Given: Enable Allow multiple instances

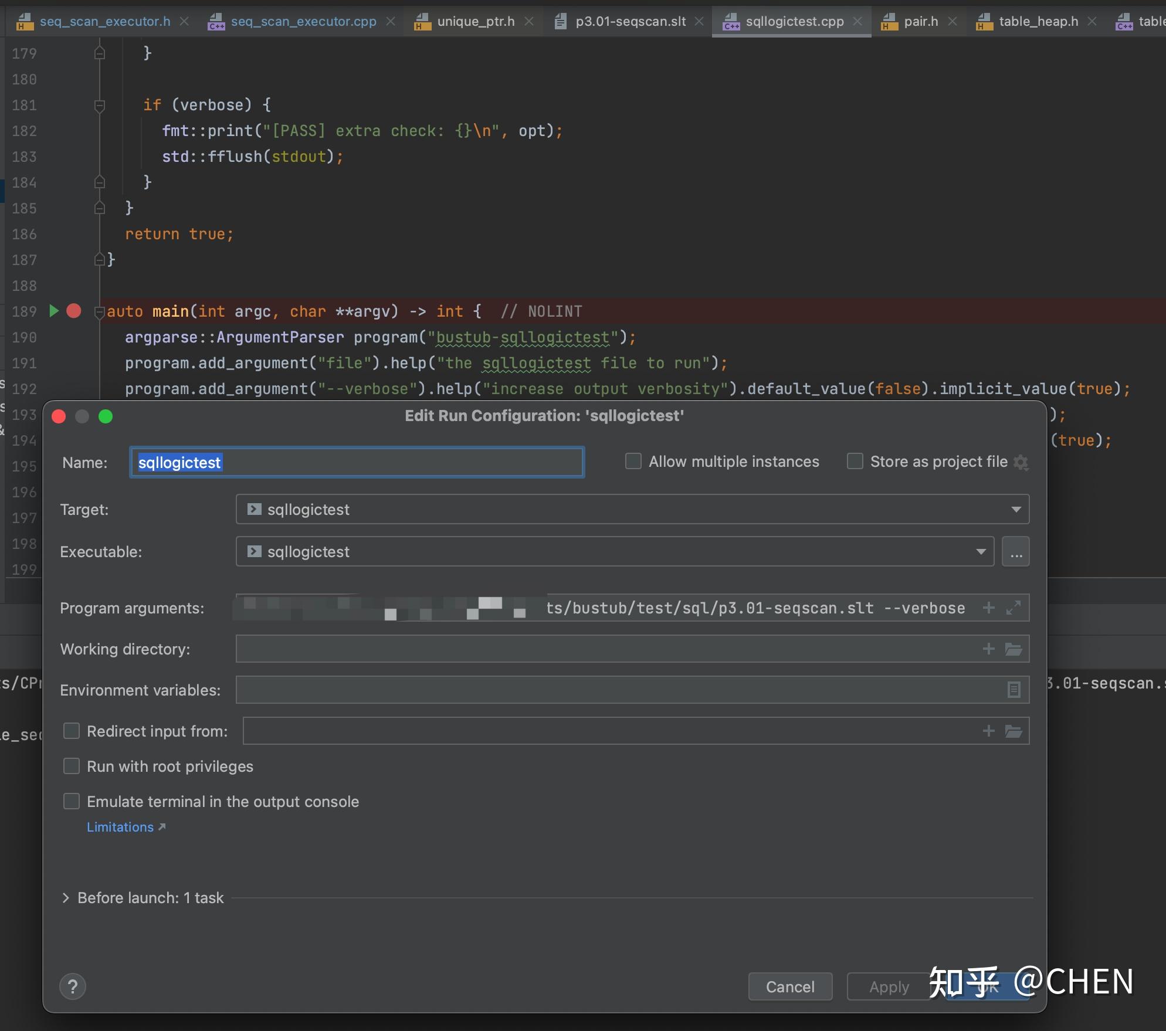Looking at the screenshot, I should coord(633,462).
